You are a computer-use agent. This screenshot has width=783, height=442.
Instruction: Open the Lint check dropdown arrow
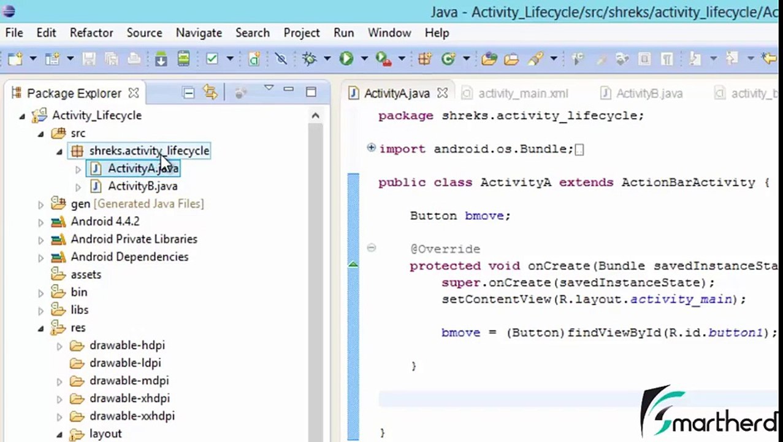[x=230, y=59]
